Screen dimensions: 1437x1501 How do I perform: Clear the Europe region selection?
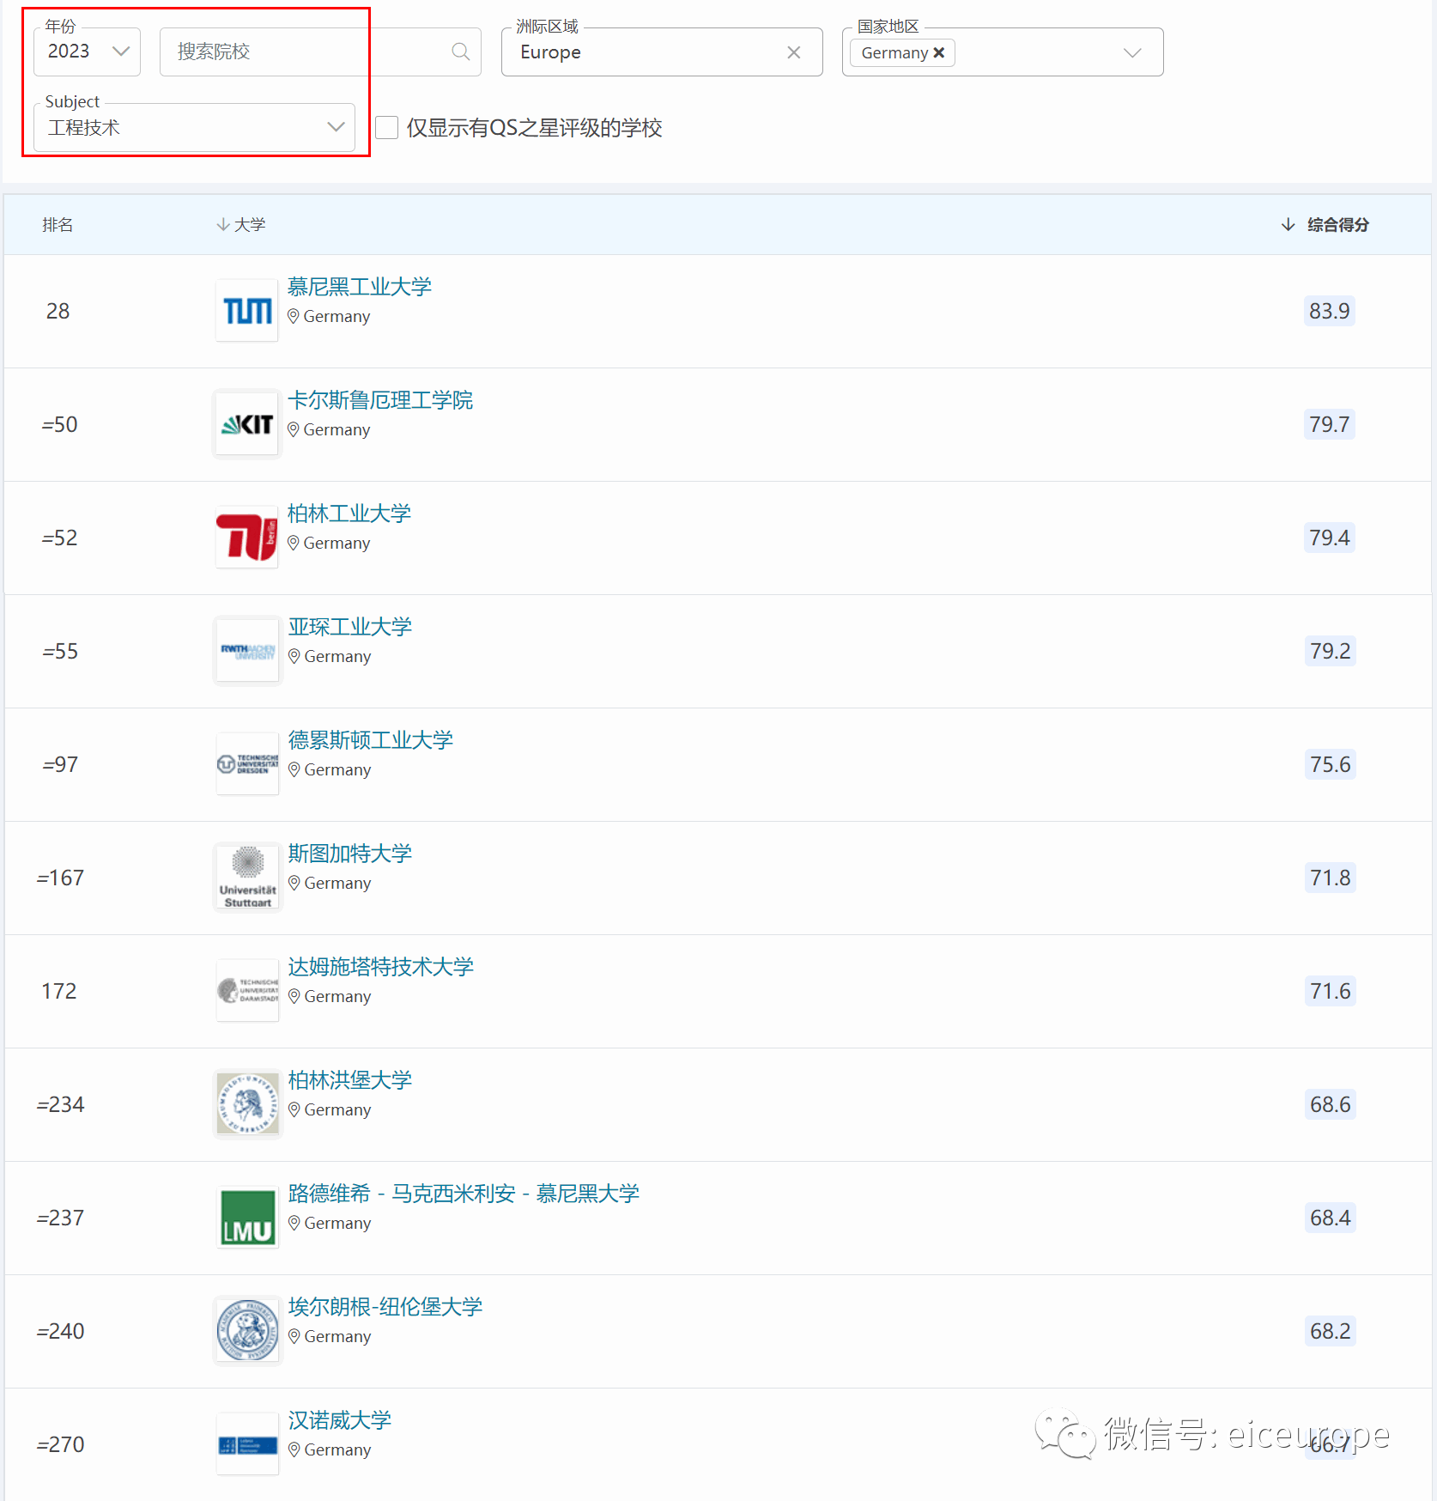point(793,52)
